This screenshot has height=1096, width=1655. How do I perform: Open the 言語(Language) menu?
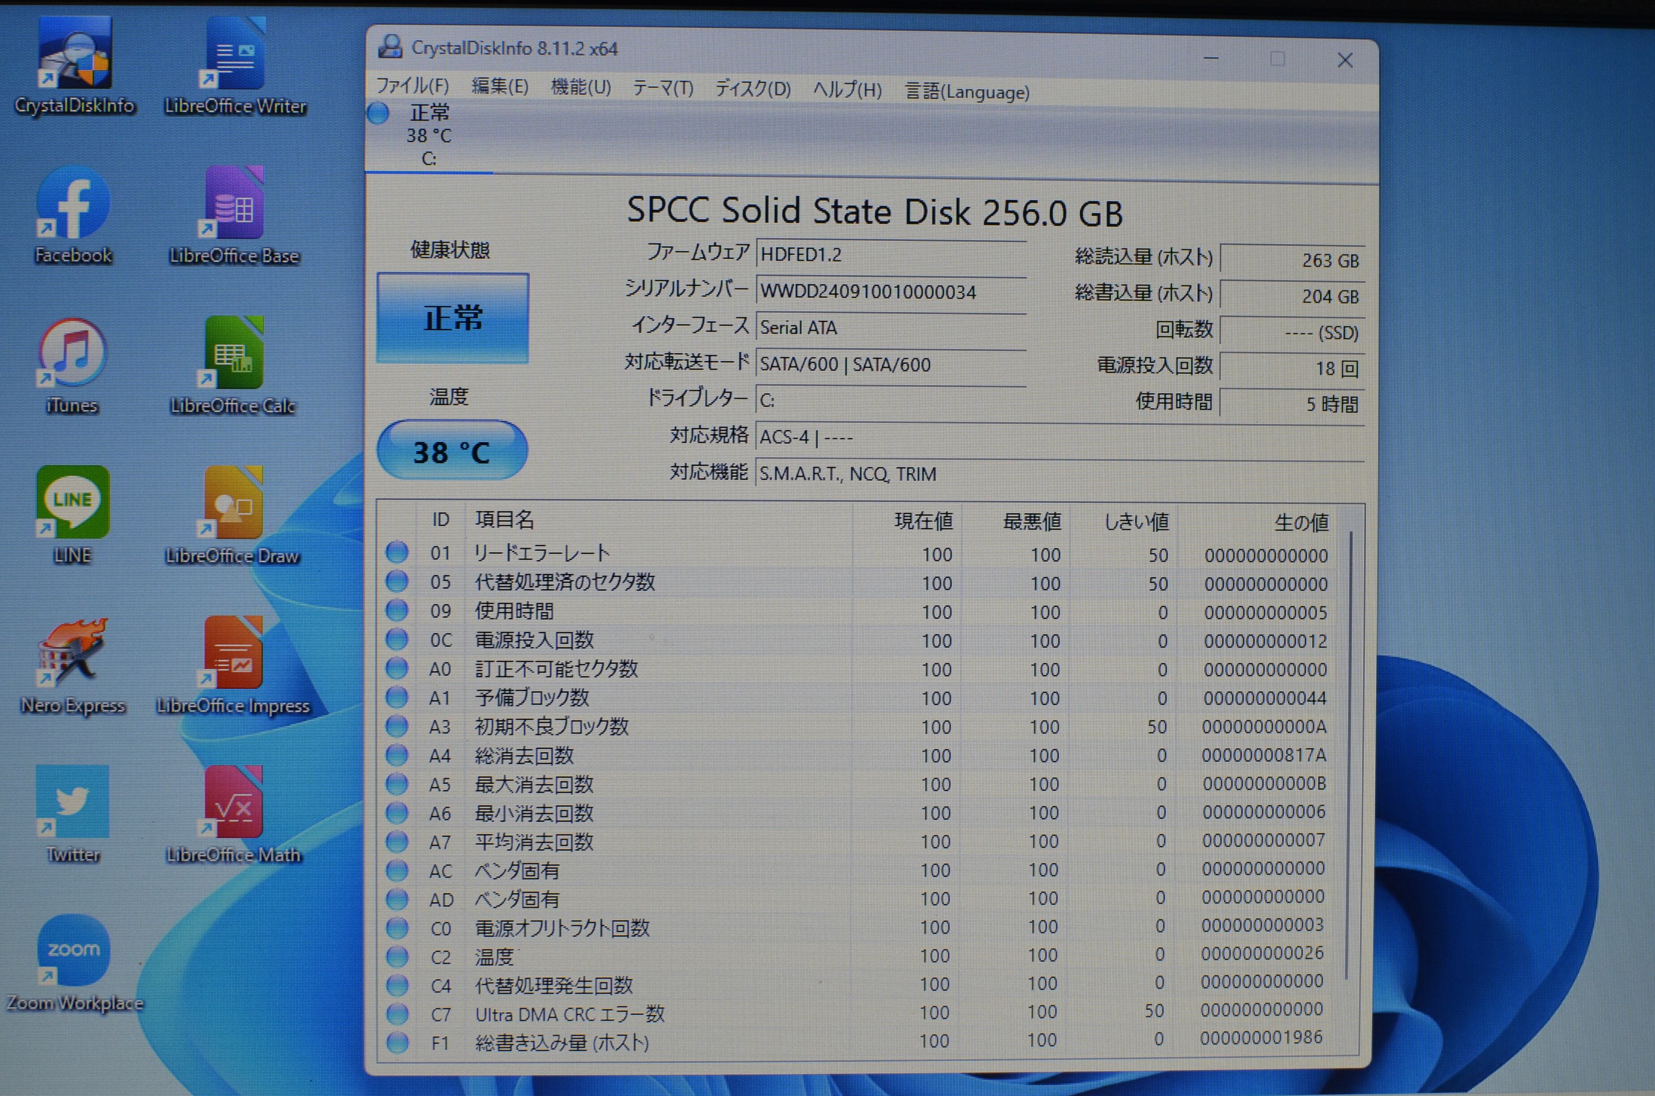point(967,92)
